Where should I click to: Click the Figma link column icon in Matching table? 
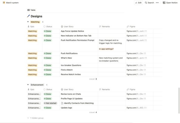point(128,26)
